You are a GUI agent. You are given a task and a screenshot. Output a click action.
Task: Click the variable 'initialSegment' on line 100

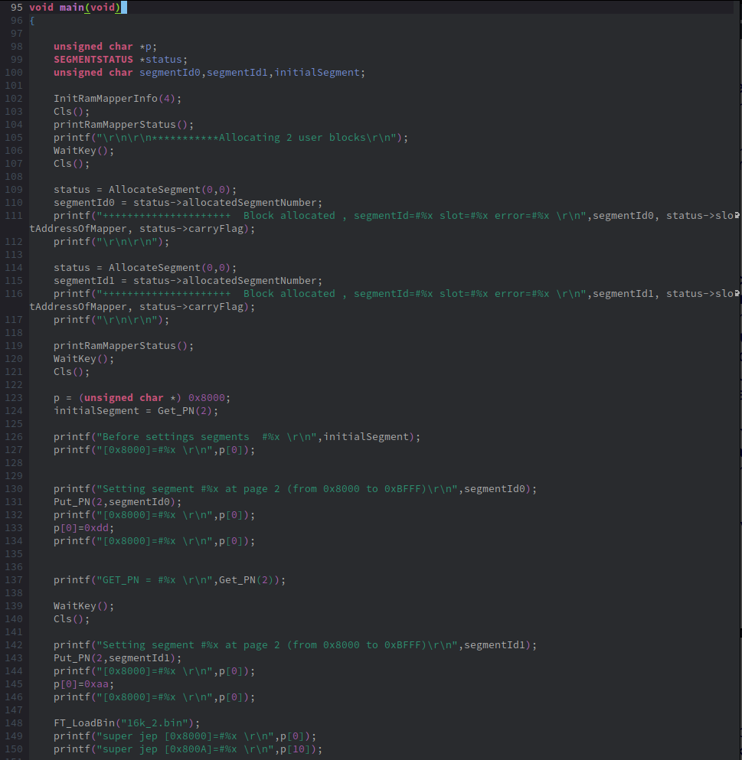pos(317,73)
